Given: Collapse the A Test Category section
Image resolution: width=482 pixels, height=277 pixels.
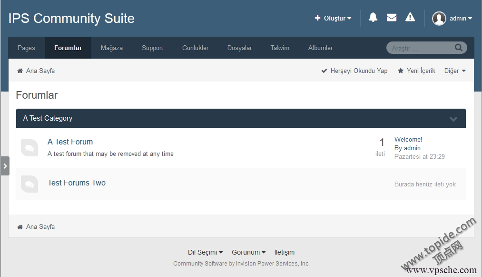Looking at the screenshot, I should pyautogui.click(x=453, y=118).
